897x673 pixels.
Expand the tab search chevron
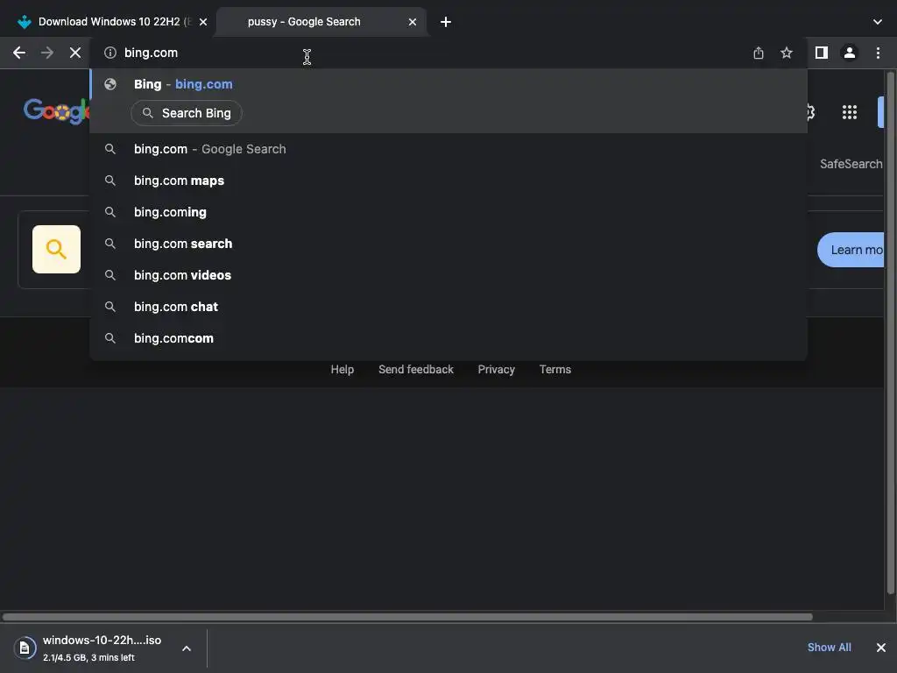coord(878,22)
